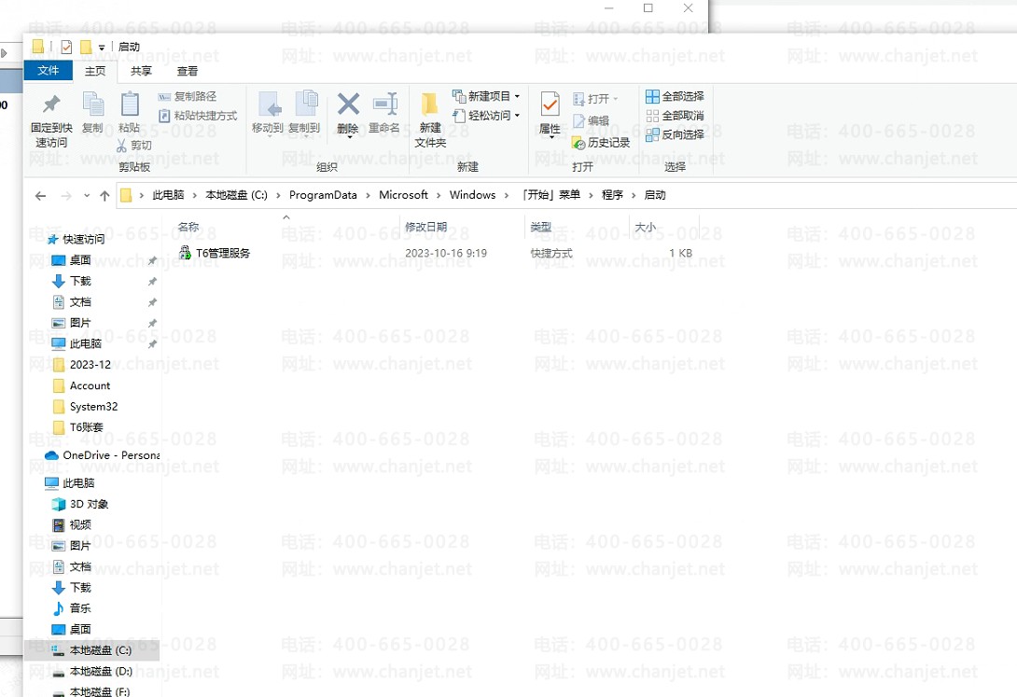Open the File tab

pyautogui.click(x=48, y=71)
